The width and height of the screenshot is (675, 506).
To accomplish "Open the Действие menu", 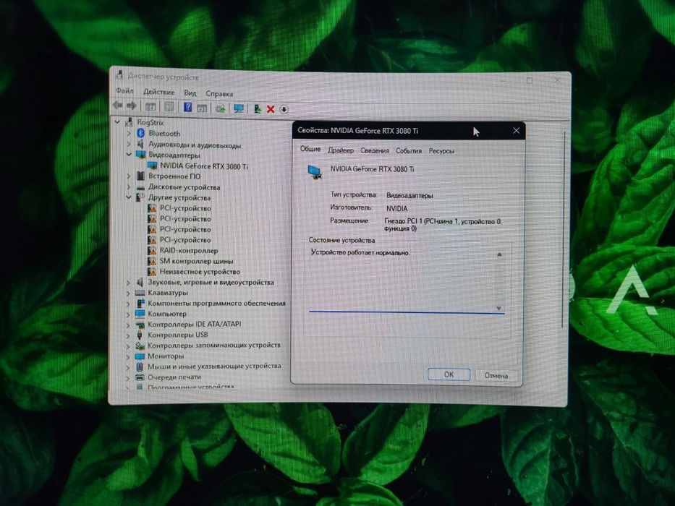I will tap(159, 92).
